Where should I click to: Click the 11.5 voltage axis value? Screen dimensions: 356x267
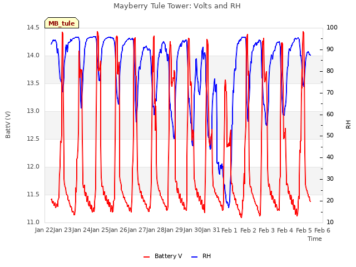click(33, 195)
